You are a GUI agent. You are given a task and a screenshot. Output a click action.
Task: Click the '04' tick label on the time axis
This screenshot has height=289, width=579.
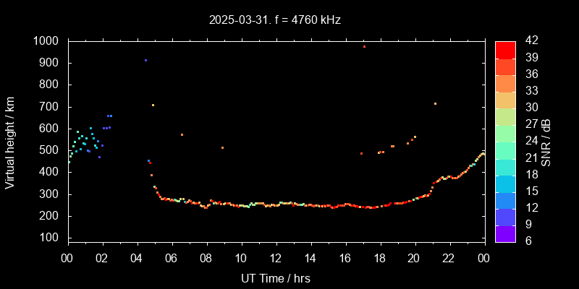click(x=137, y=258)
